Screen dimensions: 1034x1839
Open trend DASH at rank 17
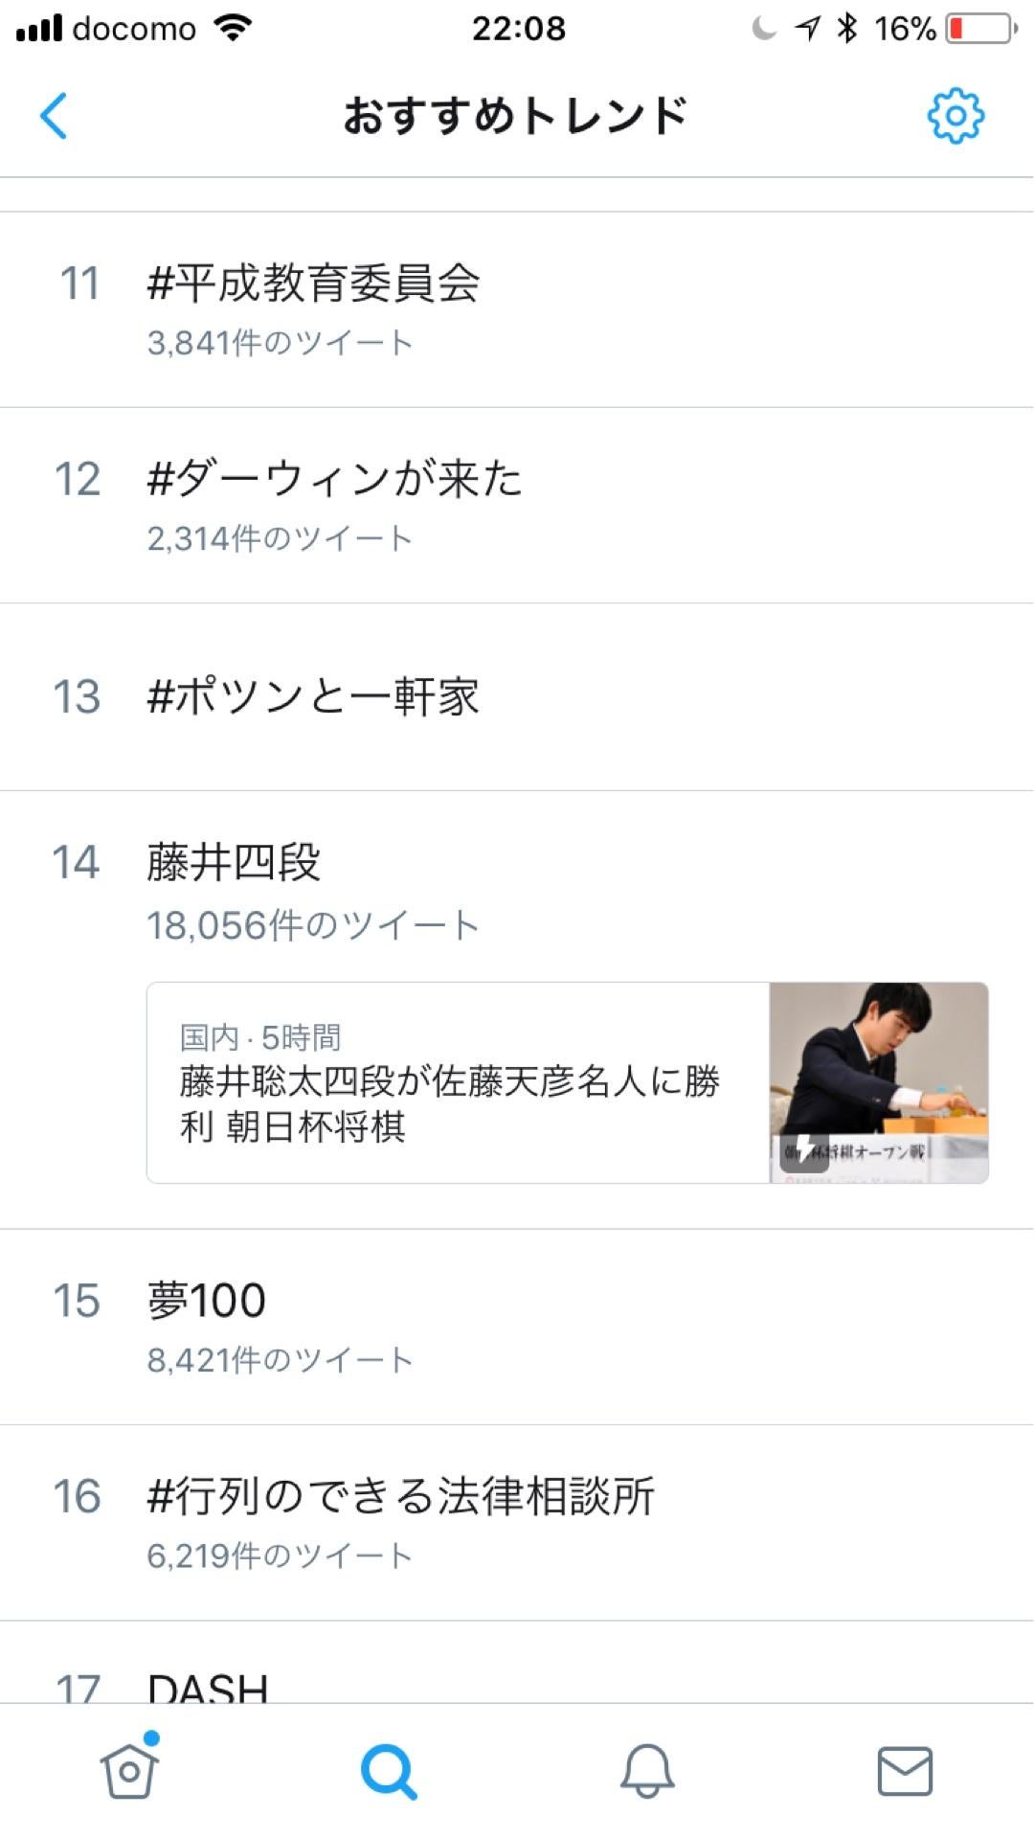pyautogui.click(x=517, y=1663)
